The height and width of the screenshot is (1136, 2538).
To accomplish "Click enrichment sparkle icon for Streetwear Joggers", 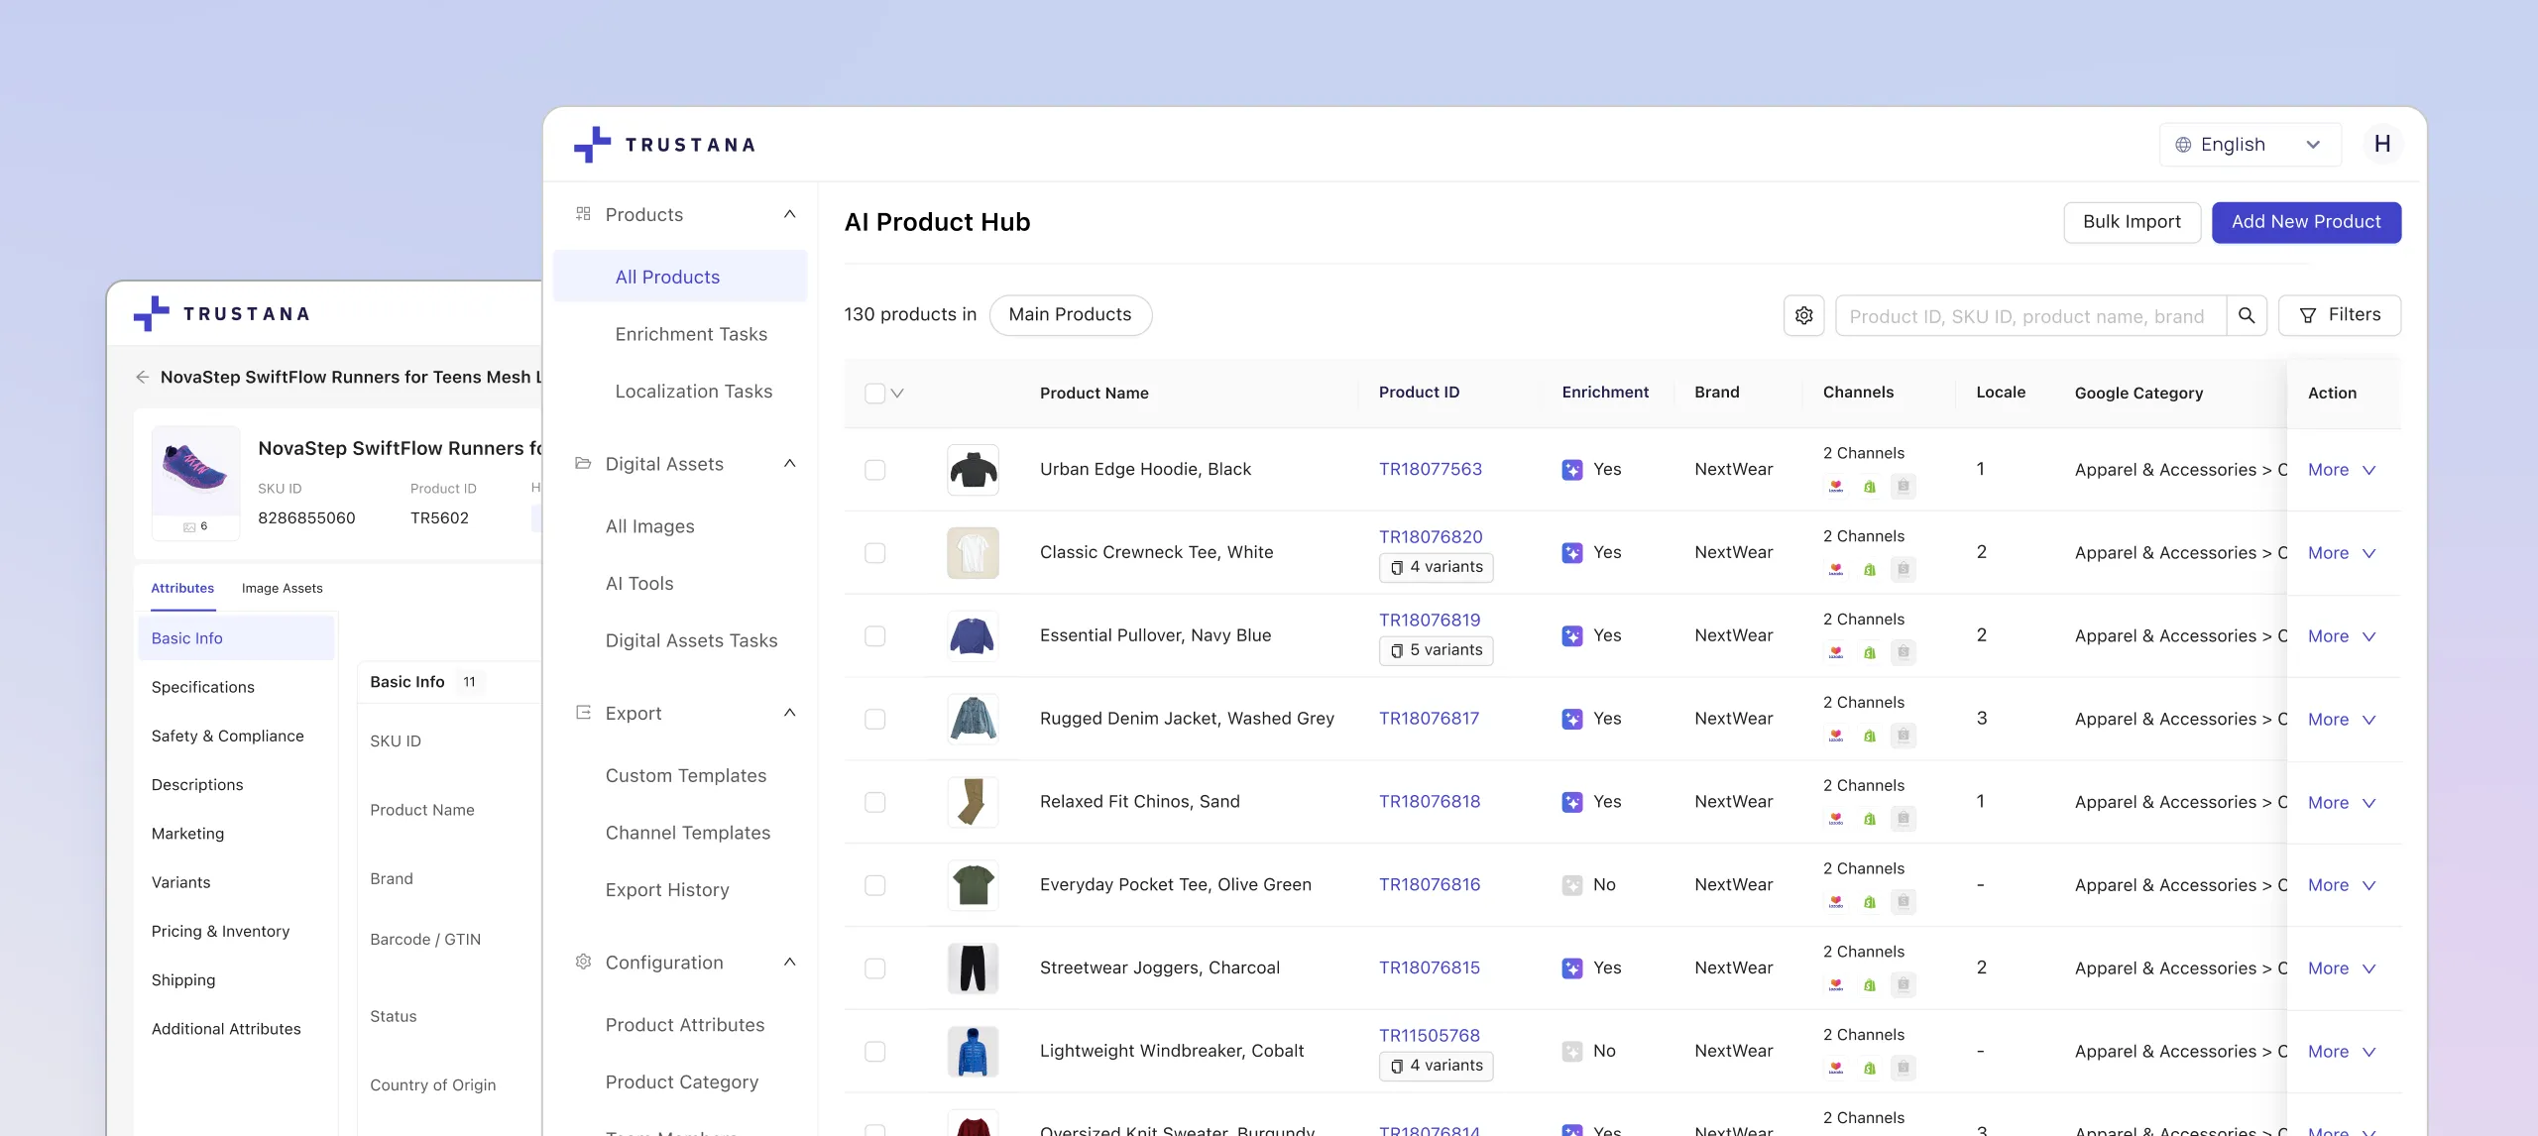I will pos(1572,968).
